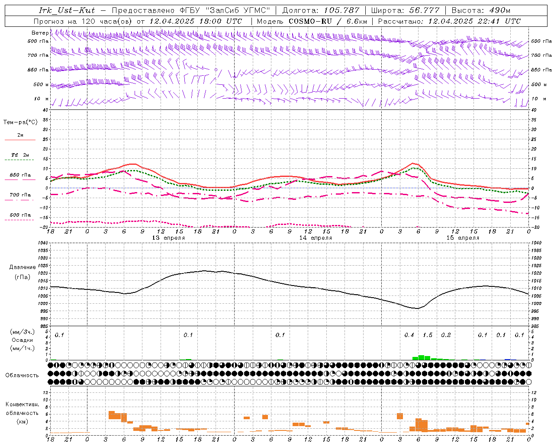Image resolution: width=554 pixels, height=443 pixels.
Task: Select the 500 гПа temperature legend entry
Action: coord(20,215)
